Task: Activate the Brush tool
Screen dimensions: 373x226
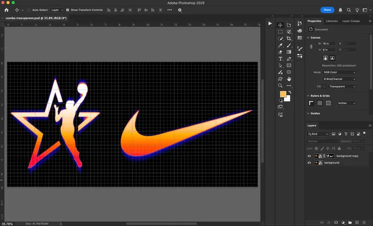Action: coord(289,46)
